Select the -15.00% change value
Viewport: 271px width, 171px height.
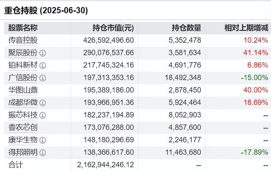(x=253, y=78)
